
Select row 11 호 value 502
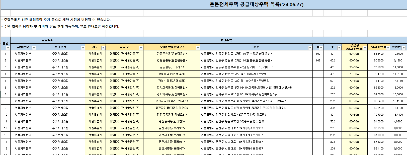click(x=333, y=121)
